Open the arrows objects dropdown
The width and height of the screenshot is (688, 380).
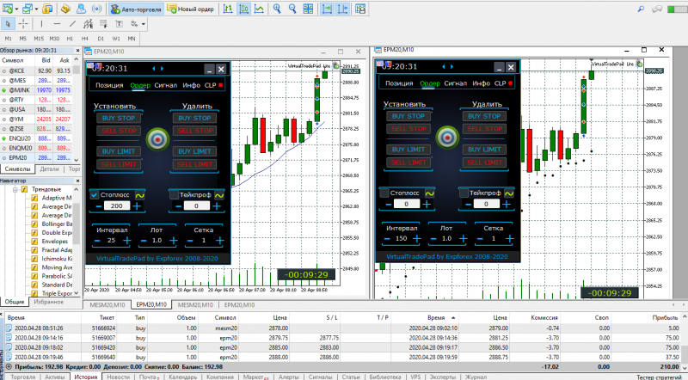(x=143, y=24)
